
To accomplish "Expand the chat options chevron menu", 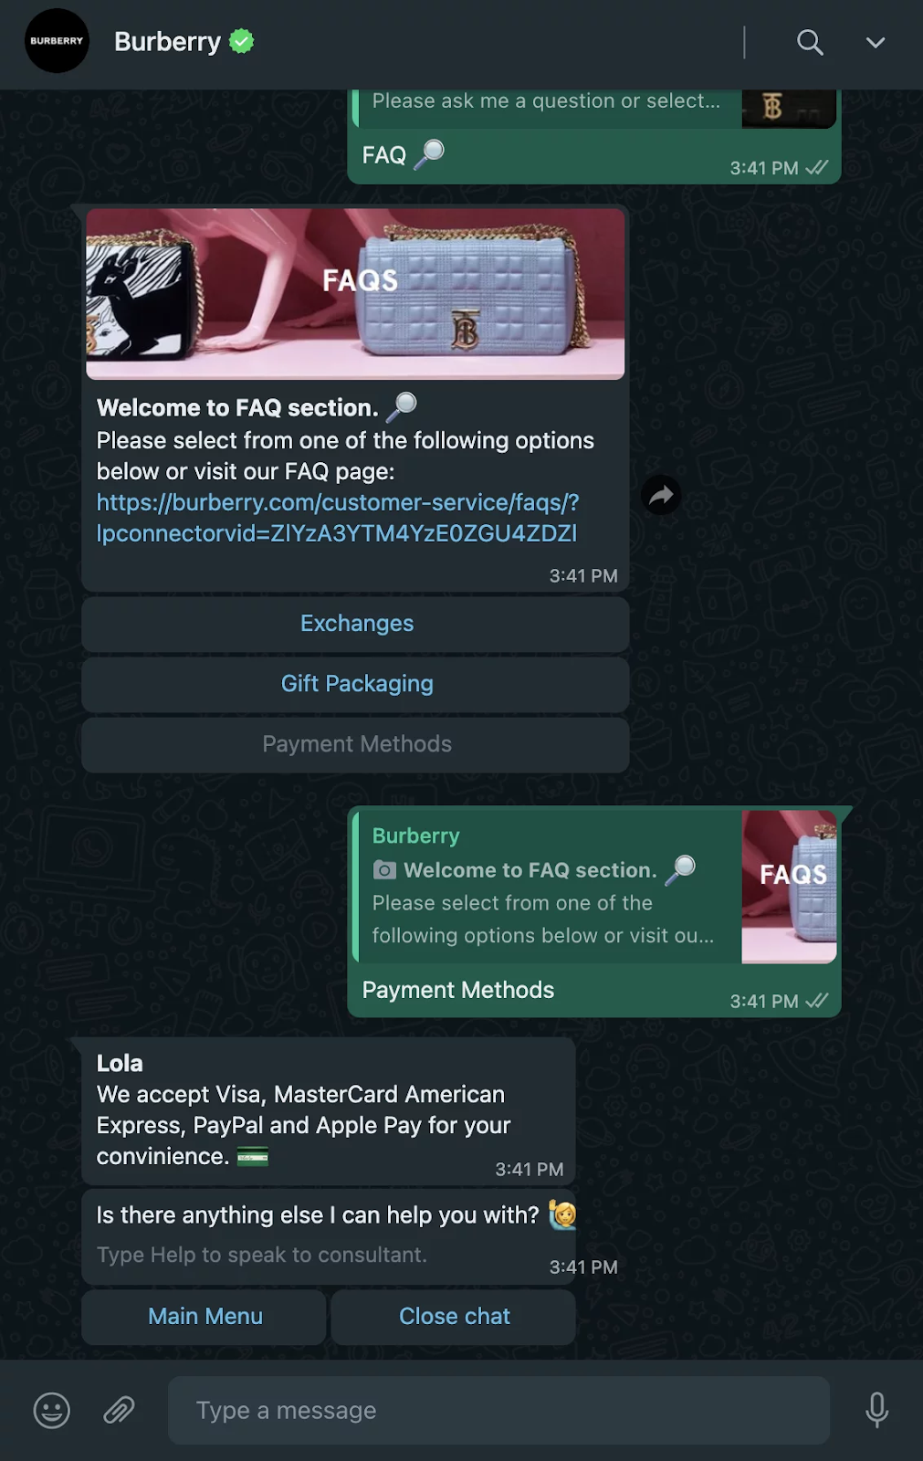I will [875, 42].
